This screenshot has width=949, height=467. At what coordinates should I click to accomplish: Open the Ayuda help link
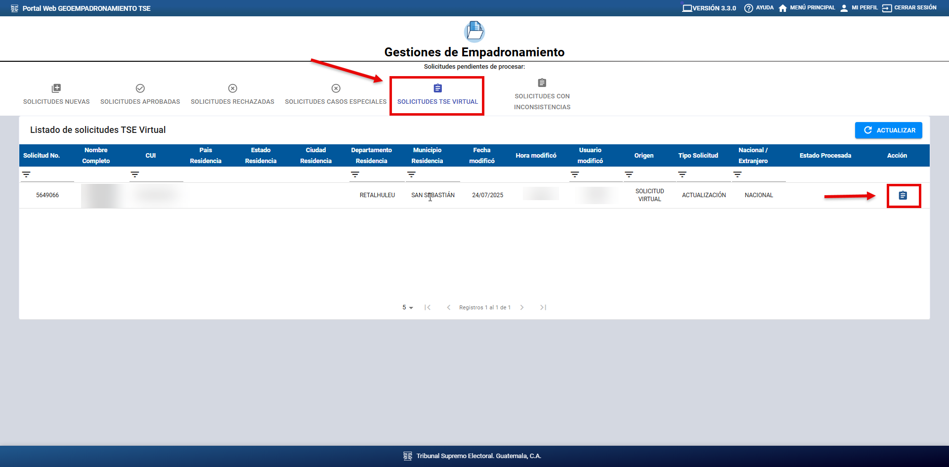click(x=759, y=8)
